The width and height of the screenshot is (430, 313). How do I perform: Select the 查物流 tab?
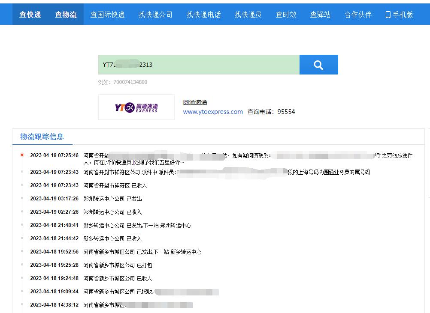[65, 14]
